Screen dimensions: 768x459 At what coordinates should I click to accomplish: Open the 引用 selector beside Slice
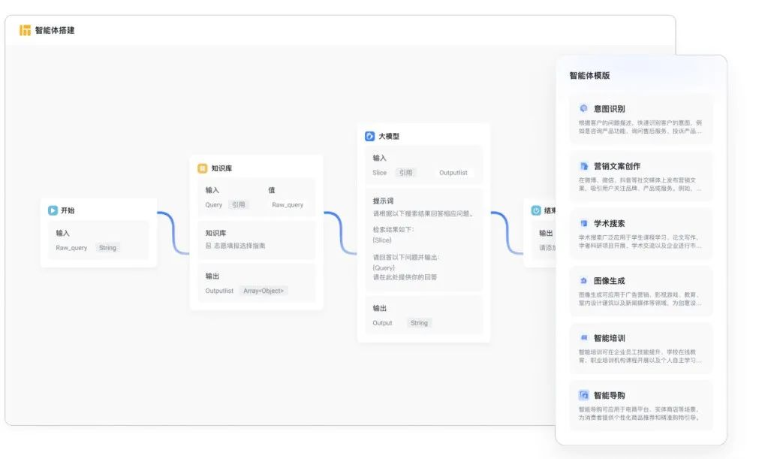(x=405, y=172)
